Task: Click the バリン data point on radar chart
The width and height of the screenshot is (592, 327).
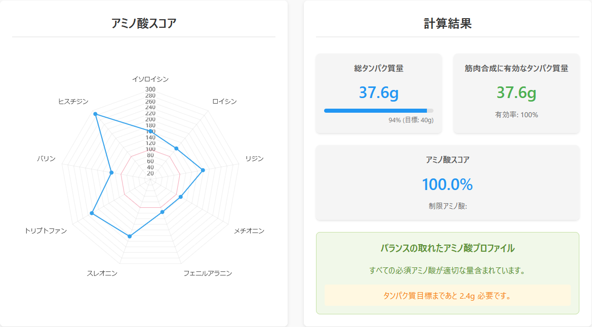Action: pyautogui.click(x=111, y=173)
